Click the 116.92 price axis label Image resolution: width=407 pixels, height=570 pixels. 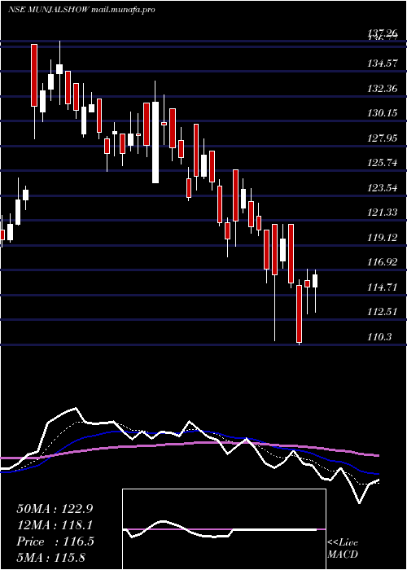(x=382, y=261)
